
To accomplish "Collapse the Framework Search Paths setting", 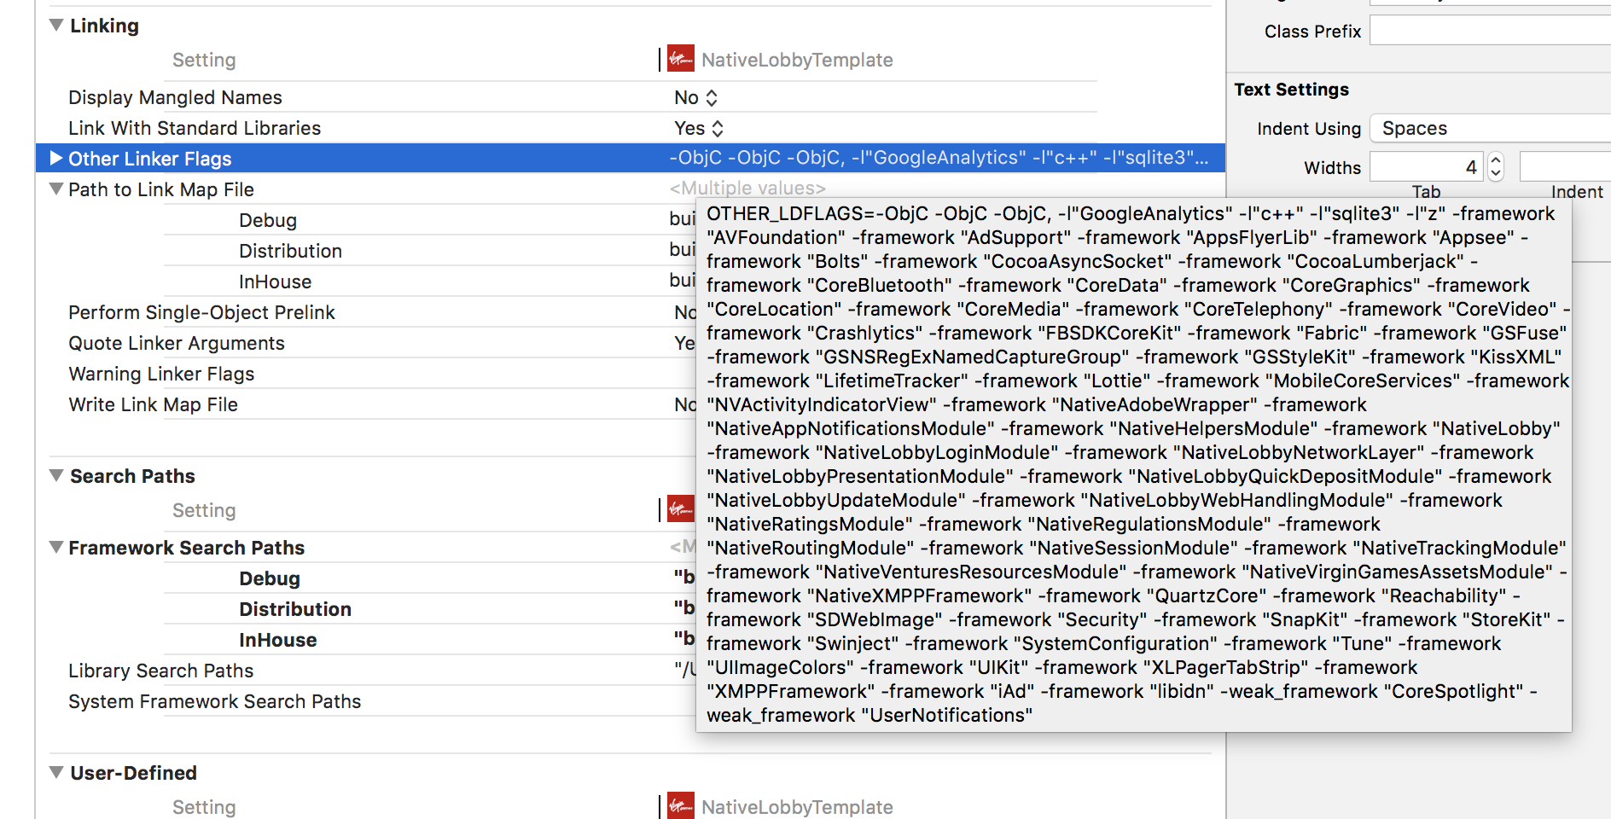I will coord(55,547).
